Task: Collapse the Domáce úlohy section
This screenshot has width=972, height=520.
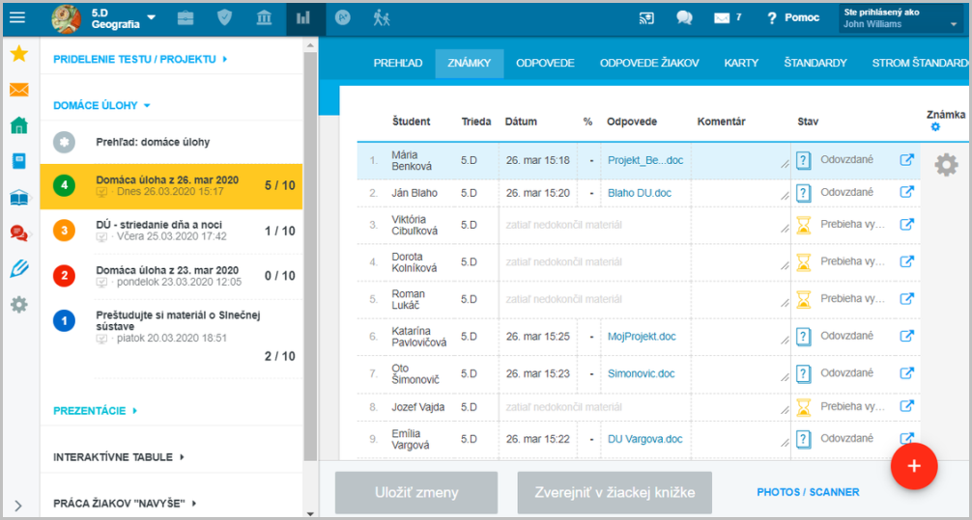Action: (102, 105)
